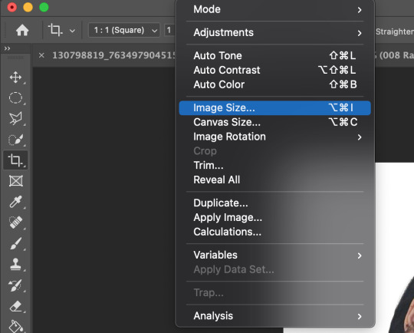This screenshot has height=333, width=414.
Task: Click the Straighten button in options bar
Action: pos(395,31)
